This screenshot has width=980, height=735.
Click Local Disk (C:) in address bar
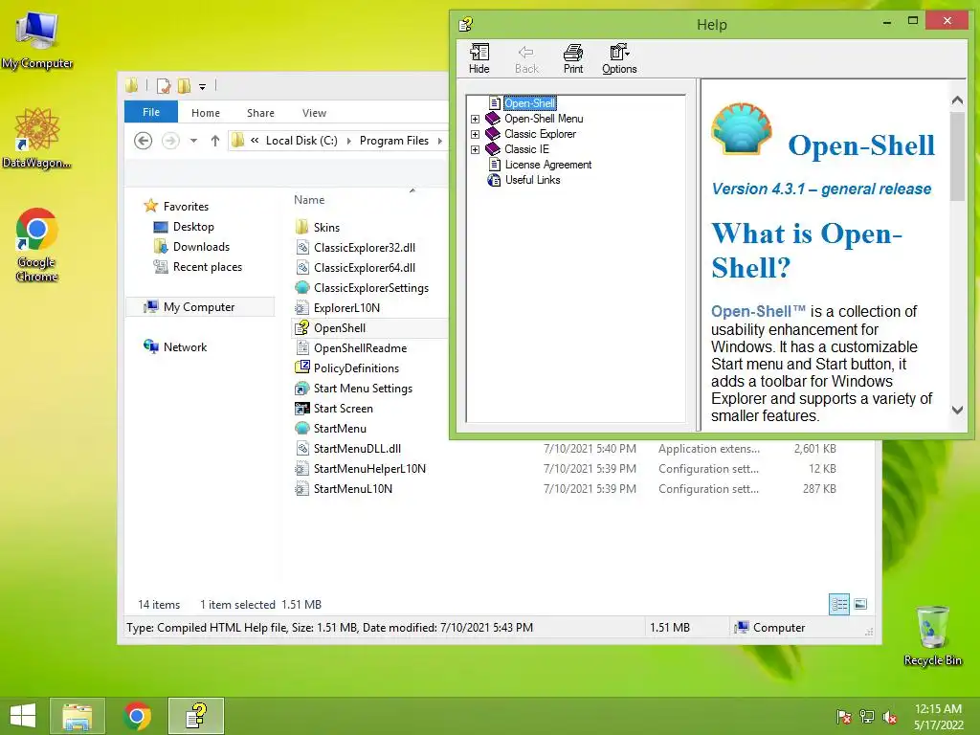301,141
